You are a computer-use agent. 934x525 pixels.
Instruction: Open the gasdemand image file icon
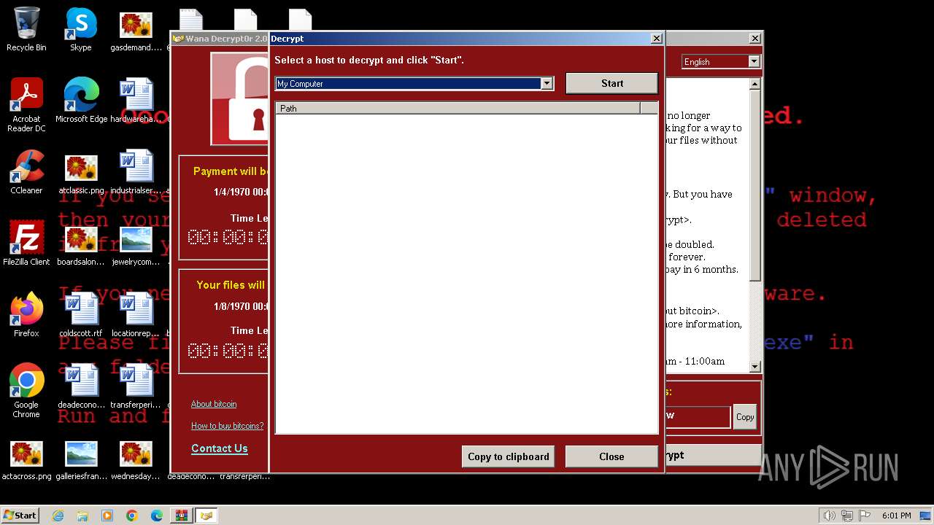(x=136, y=29)
